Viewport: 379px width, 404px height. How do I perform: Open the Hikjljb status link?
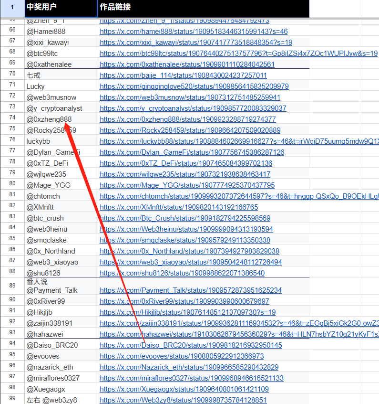tap(187, 312)
